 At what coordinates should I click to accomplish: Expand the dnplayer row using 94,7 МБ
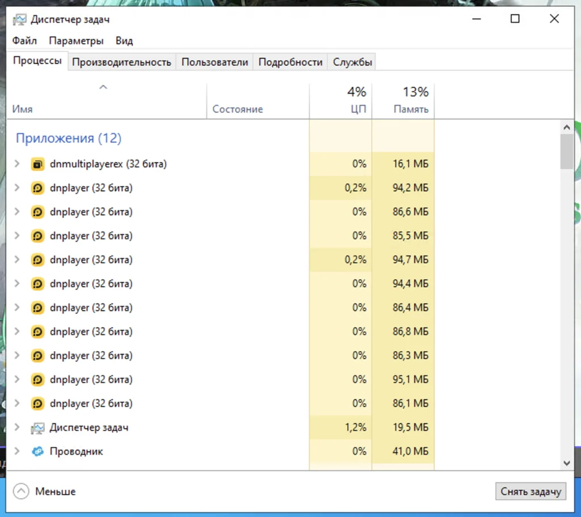pos(16,259)
